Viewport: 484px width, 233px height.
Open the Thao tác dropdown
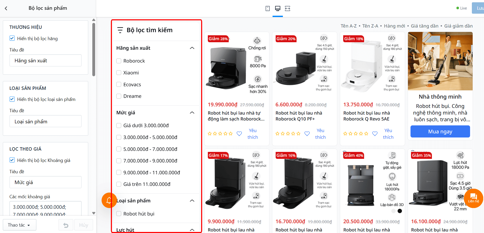tap(20, 225)
